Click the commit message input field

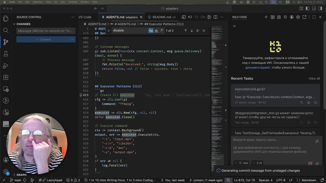point(46,31)
